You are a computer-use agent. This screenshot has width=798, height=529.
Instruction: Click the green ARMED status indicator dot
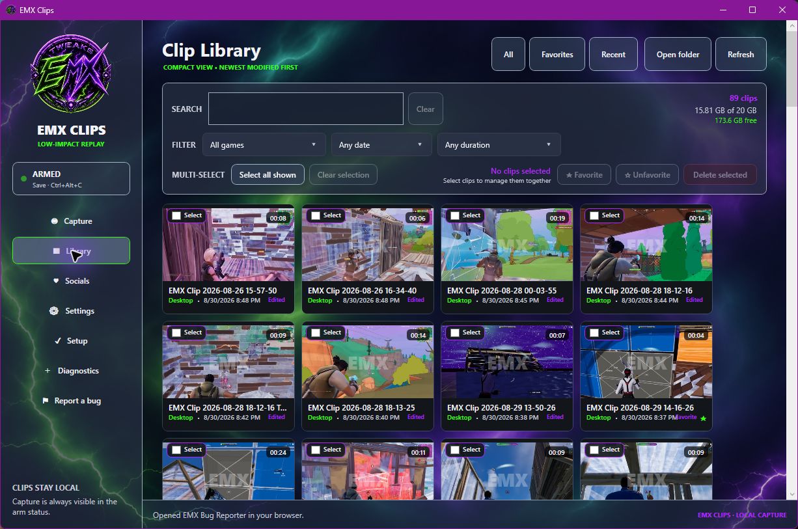24,178
